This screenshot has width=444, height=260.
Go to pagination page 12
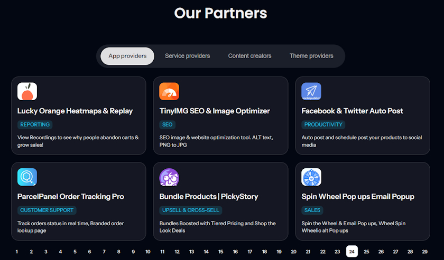tap(177, 252)
